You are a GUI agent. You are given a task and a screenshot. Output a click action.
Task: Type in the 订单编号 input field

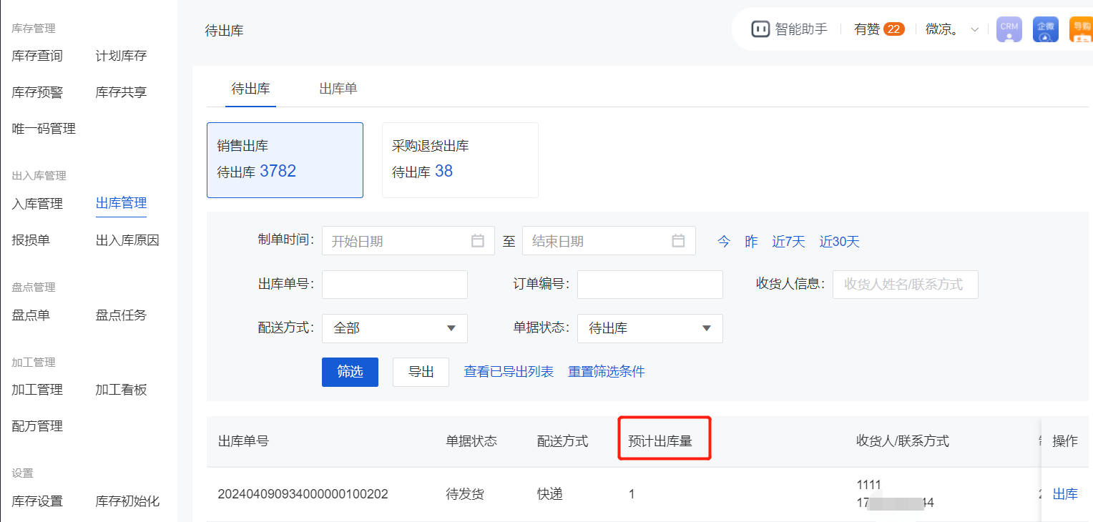[x=650, y=284]
